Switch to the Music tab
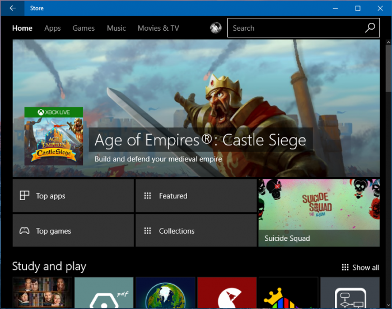The height and width of the screenshot is (309, 392). click(116, 28)
